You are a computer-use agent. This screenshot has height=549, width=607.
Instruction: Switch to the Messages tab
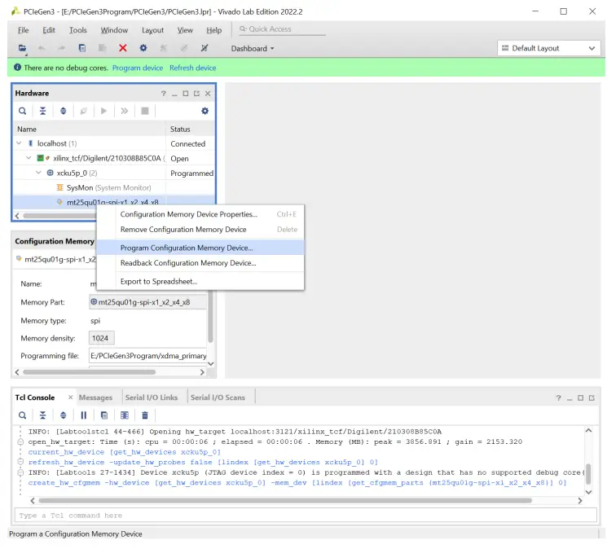pyautogui.click(x=95, y=397)
